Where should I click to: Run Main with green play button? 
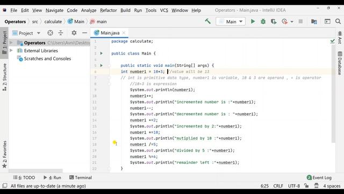[253, 22]
